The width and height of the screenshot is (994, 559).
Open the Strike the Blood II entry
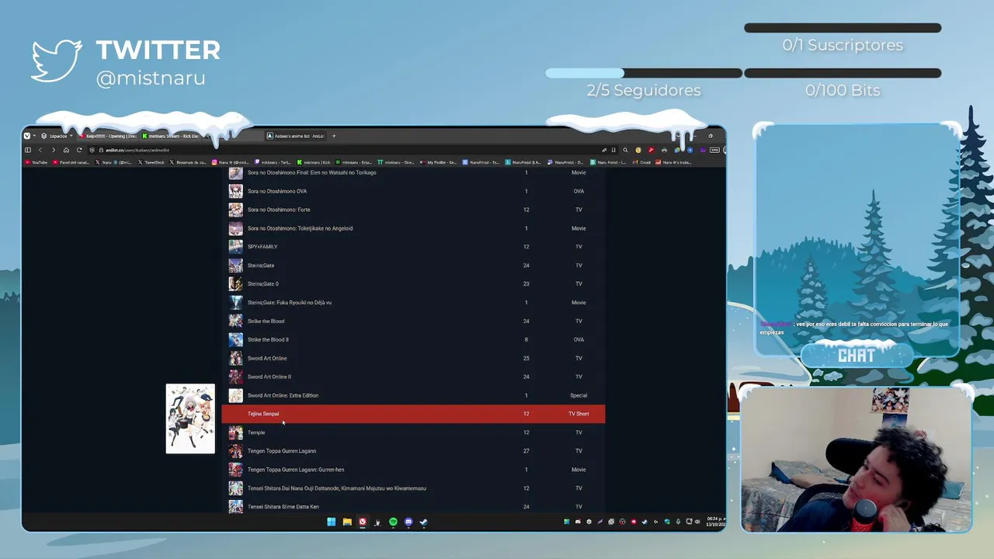[268, 340]
